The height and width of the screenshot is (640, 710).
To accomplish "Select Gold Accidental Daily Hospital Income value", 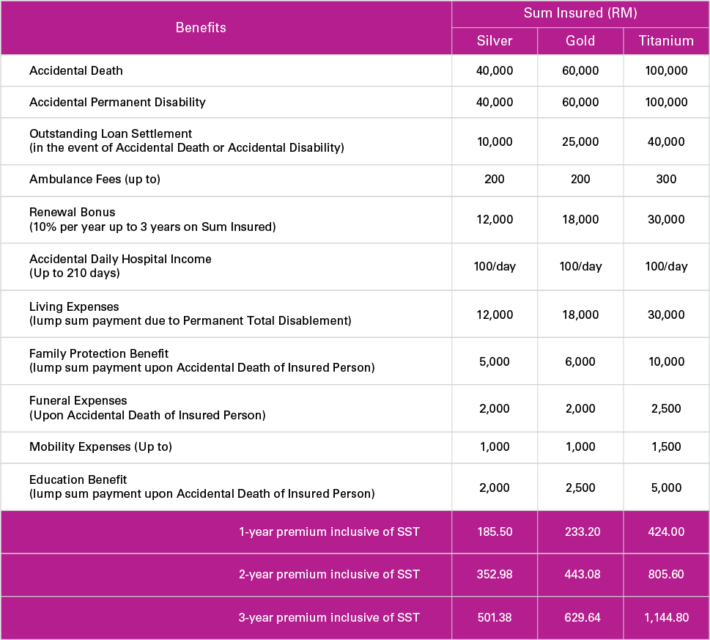I will click(x=580, y=267).
